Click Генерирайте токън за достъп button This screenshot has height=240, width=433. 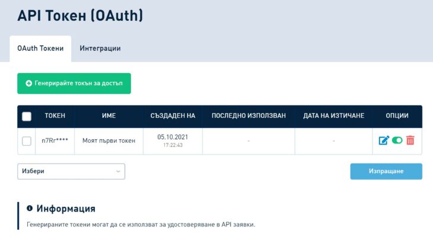(x=74, y=84)
